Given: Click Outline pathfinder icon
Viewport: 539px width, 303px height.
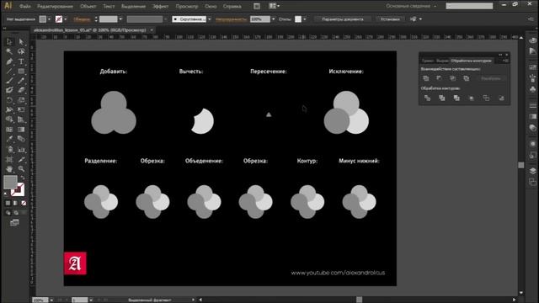Looking at the screenshot, I should pos(486,98).
